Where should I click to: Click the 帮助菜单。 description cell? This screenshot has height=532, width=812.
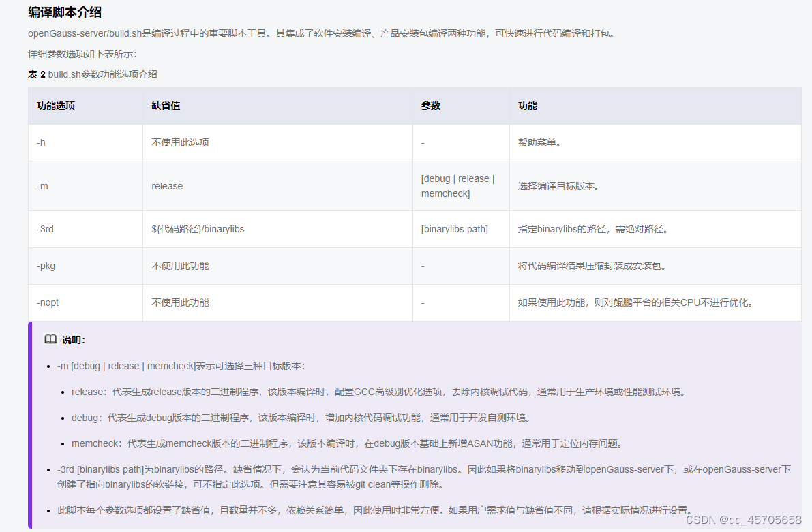(655, 142)
